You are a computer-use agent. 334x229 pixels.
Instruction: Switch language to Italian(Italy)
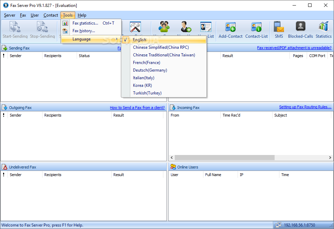pos(164,78)
